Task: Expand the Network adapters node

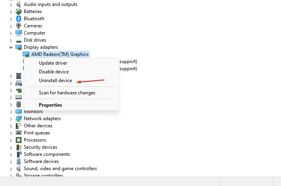Action: pyautogui.click(x=11, y=119)
